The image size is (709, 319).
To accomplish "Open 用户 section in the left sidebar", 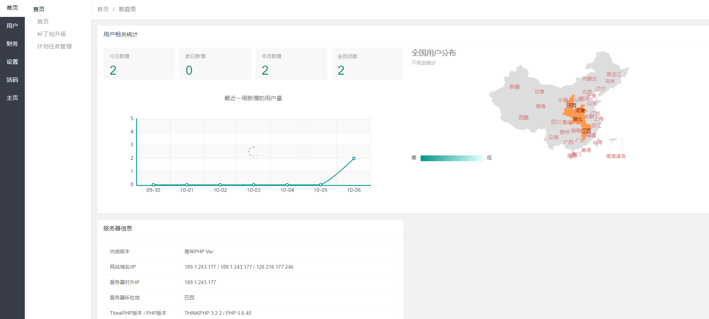I will (12, 26).
